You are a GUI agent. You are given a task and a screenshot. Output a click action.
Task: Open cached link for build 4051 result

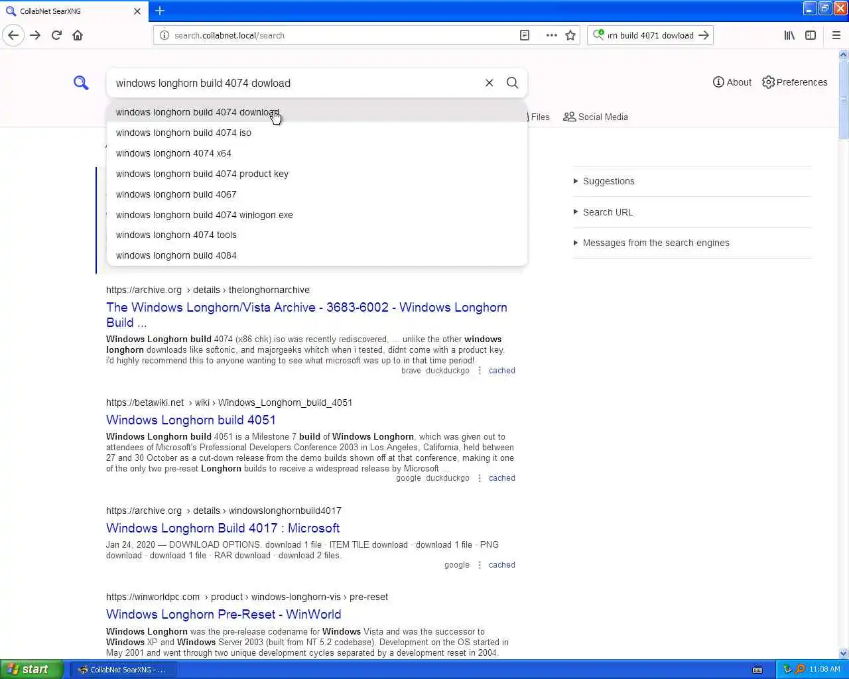[502, 478]
